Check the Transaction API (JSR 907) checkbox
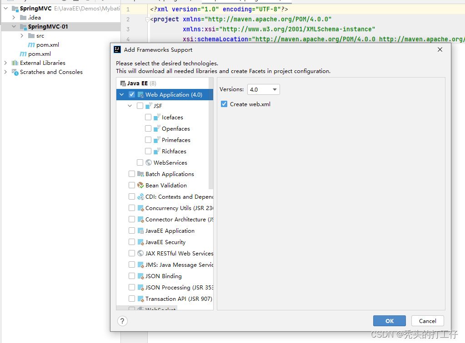 (132, 299)
